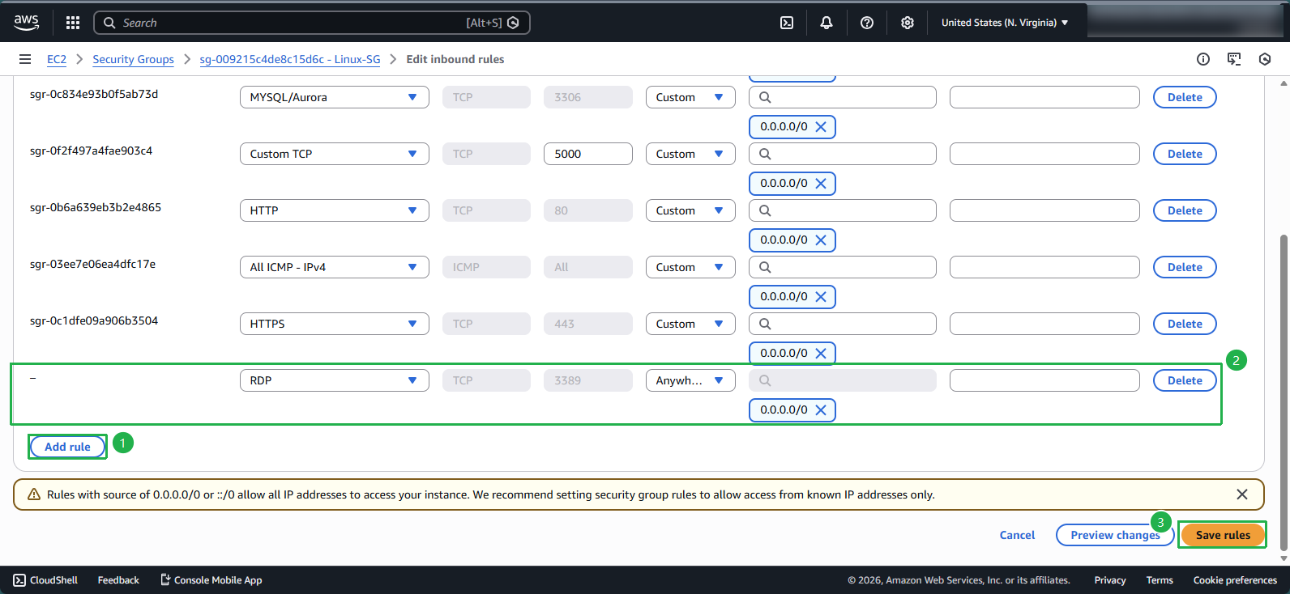Screen dimensions: 1290x594
Task: Select rule ID sgr-0c834e93b0f5ab73d text
Action: (94, 94)
